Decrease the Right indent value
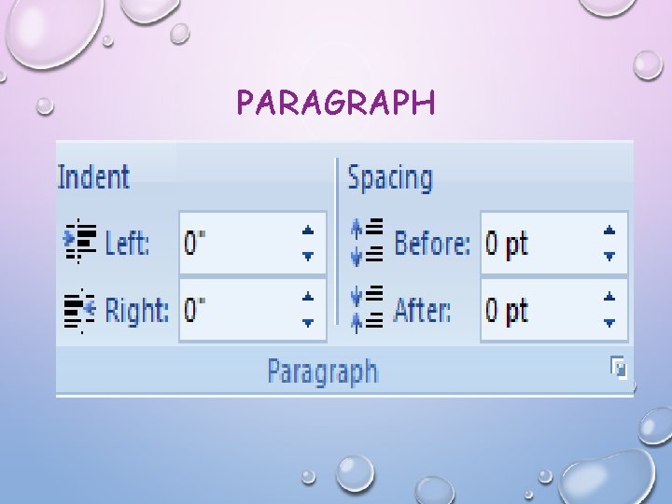The width and height of the screenshot is (672, 504). (308, 323)
